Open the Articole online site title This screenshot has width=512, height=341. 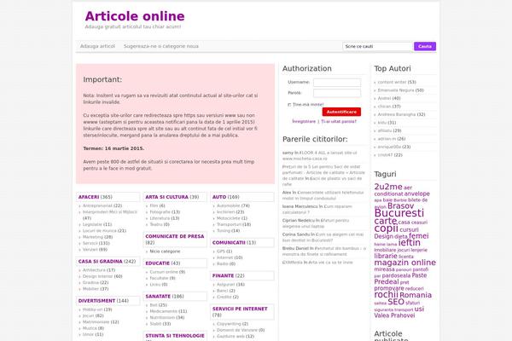(135, 16)
